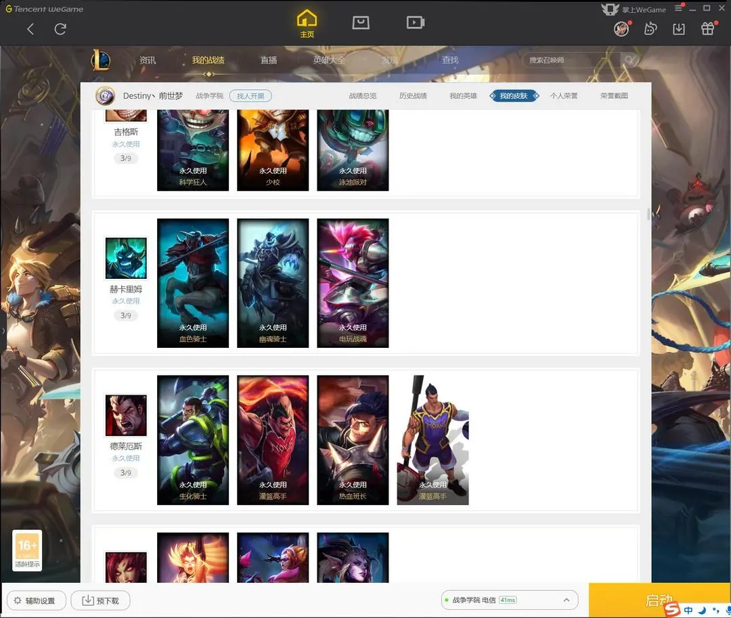Focus the 搜索召唤师 search field

coord(571,60)
